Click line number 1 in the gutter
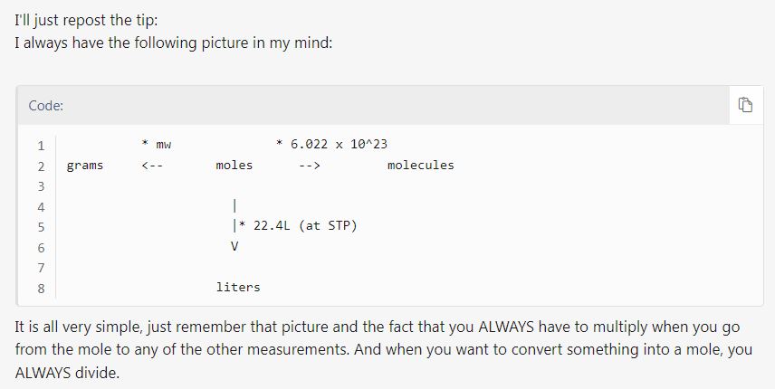The image size is (775, 389). pyautogui.click(x=41, y=146)
